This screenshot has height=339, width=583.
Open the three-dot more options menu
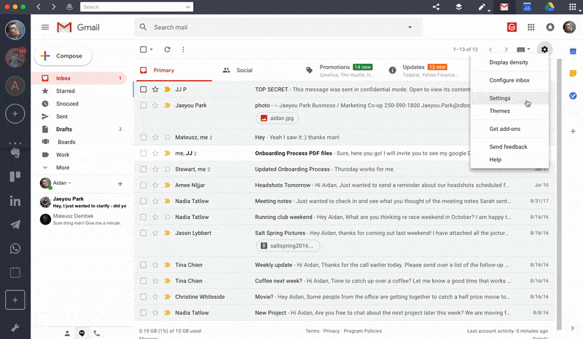[x=183, y=49]
